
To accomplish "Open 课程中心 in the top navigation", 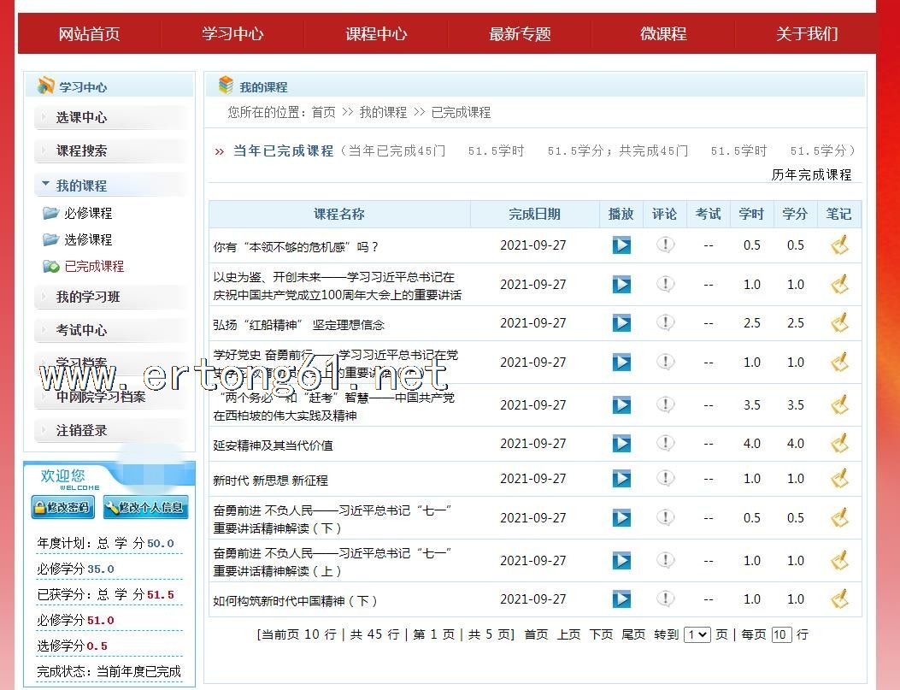I will coord(376,34).
